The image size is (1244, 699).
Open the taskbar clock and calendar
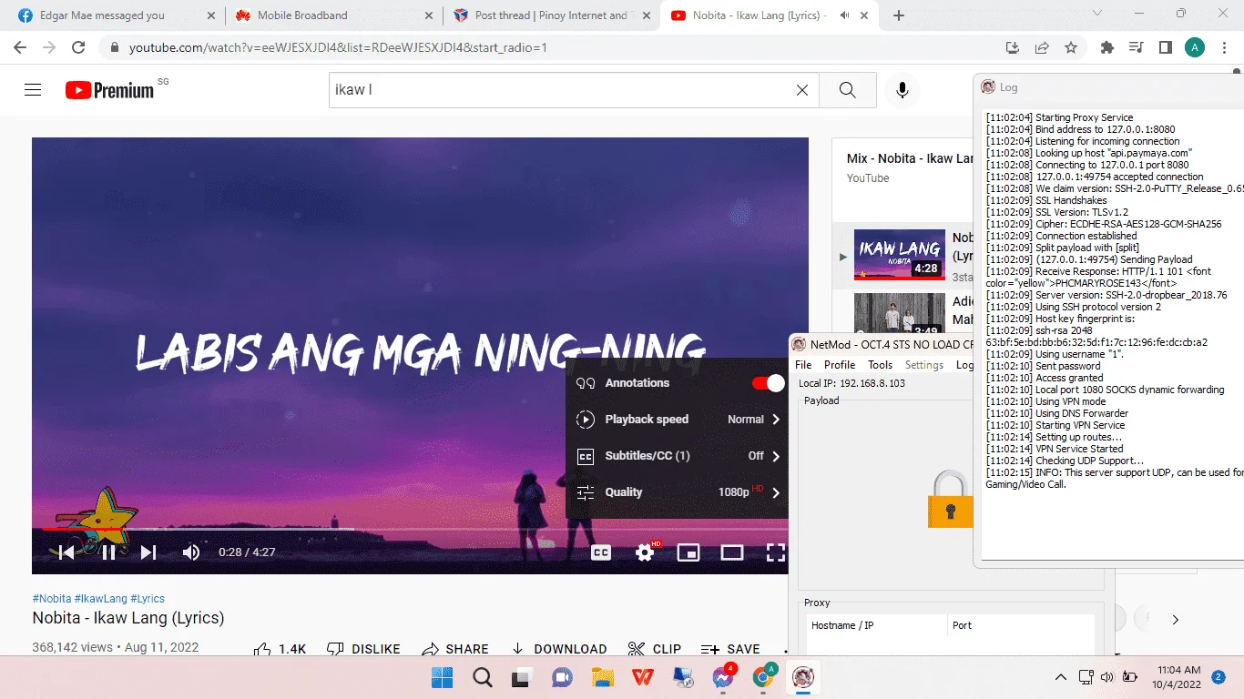tap(1178, 677)
